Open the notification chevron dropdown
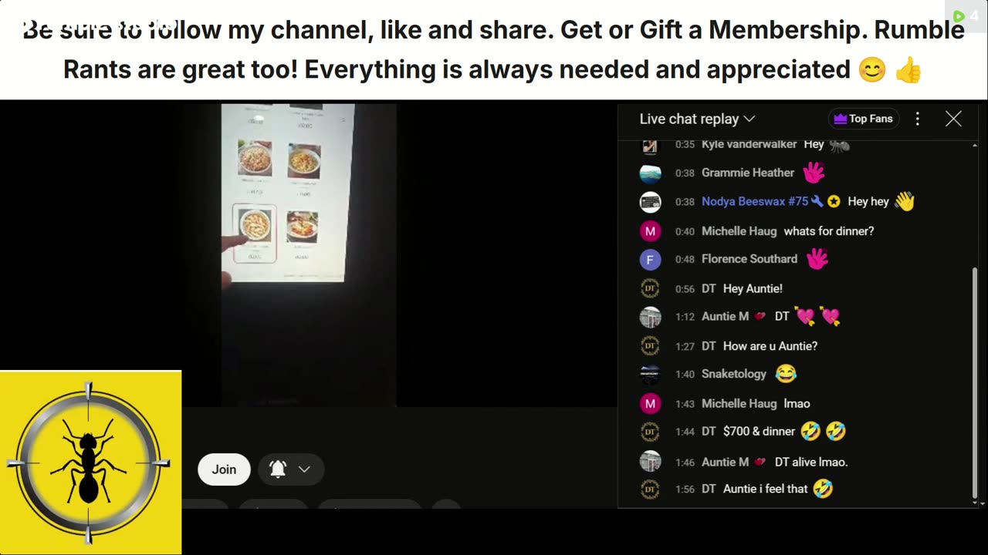Image resolution: width=988 pixels, height=555 pixels. click(x=304, y=469)
